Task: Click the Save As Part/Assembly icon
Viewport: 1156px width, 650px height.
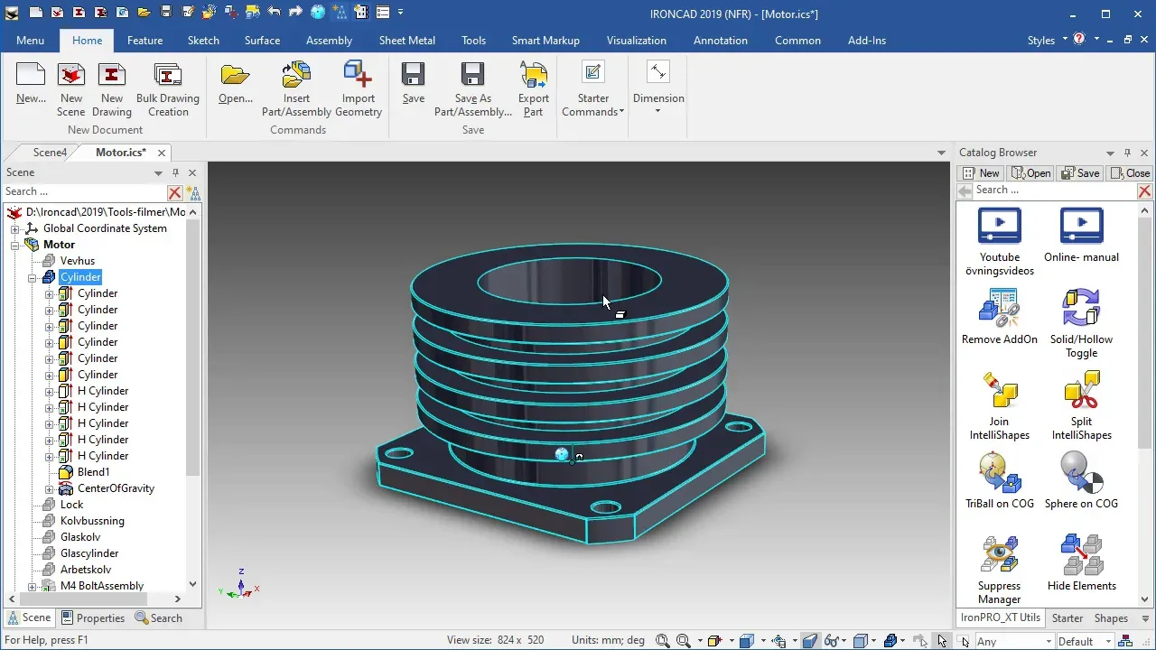Action: coord(472,75)
